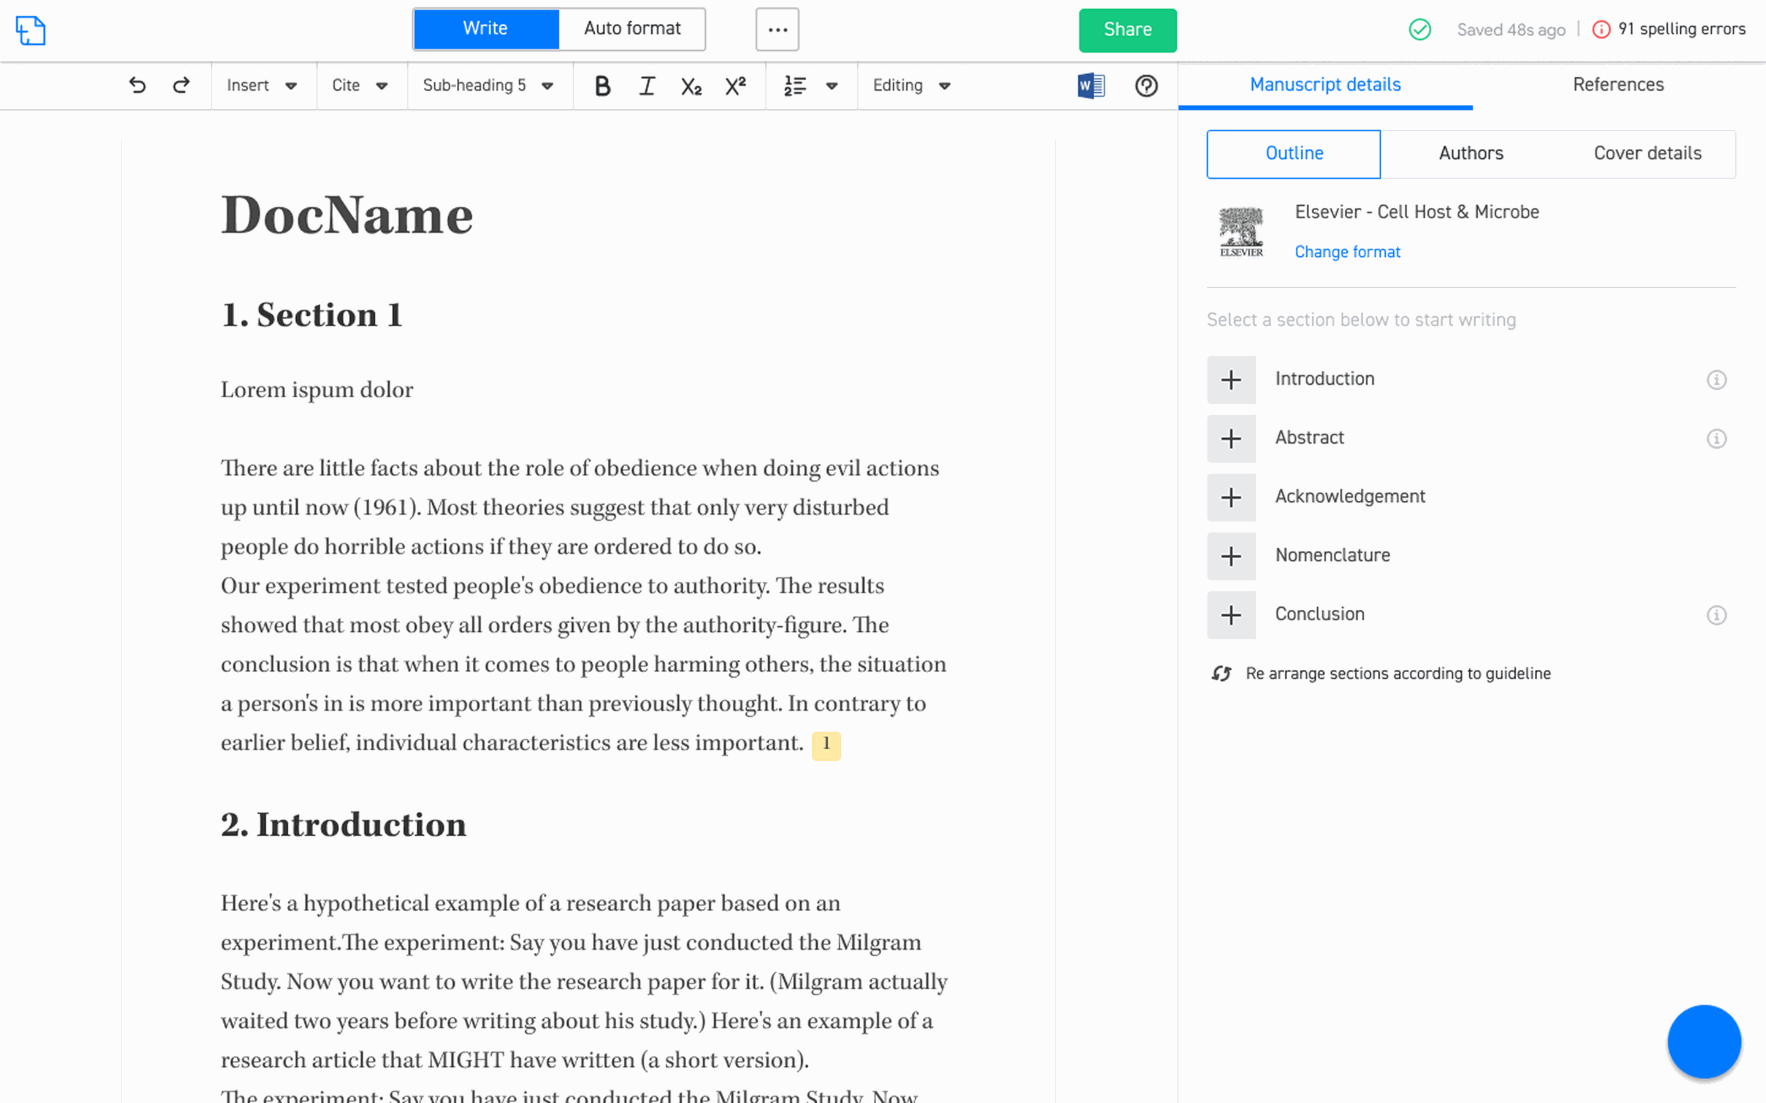Add the Introduction section
This screenshot has height=1103, width=1766.
1231,380
